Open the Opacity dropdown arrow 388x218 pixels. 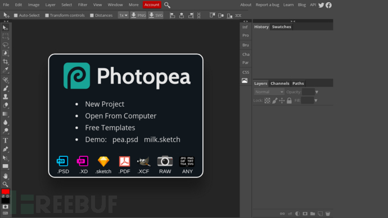coord(317,92)
